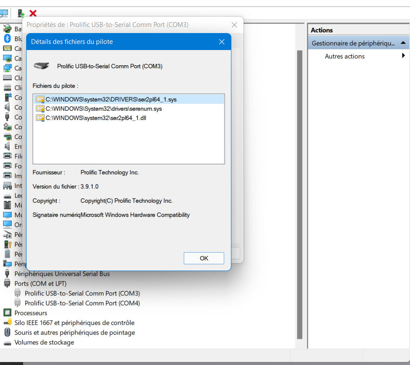Select the chip icon beside the Mi row
The height and width of the screenshot is (365, 410).
[x=7, y=205]
